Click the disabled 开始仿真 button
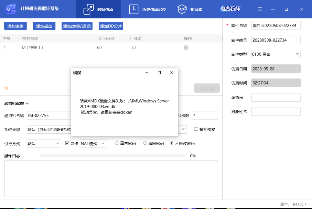 [207, 88]
